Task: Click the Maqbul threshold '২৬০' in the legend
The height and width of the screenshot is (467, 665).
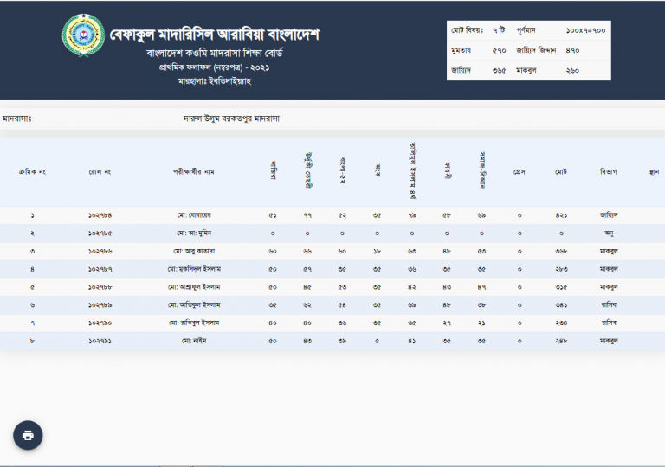Action: pos(572,70)
